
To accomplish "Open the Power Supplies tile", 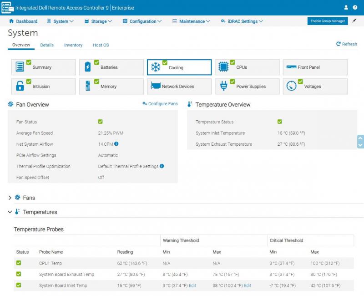I will pos(247,87).
